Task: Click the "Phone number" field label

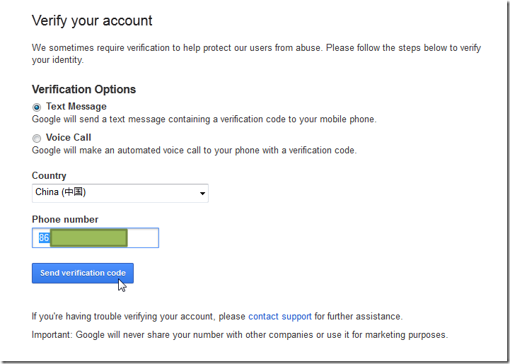Action: coord(65,220)
